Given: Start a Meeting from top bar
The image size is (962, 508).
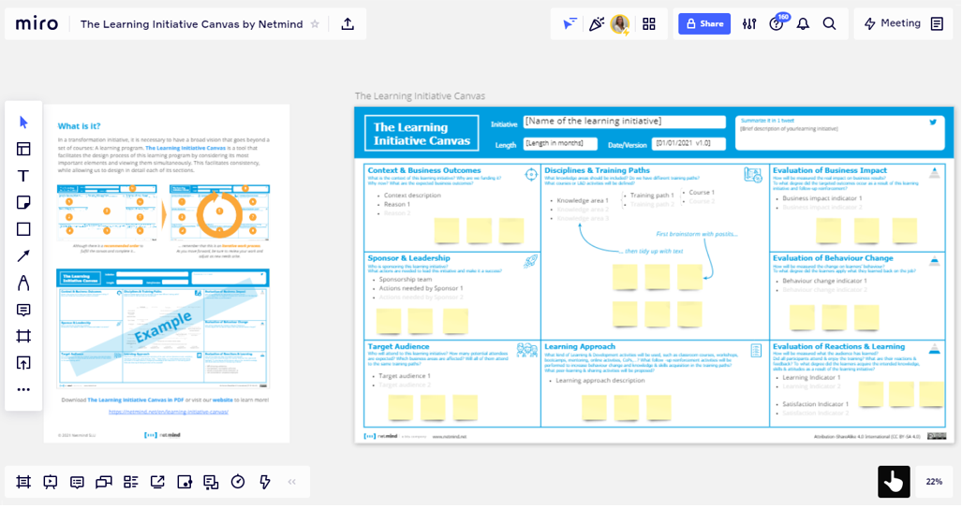Looking at the screenshot, I should click(x=892, y=24).
